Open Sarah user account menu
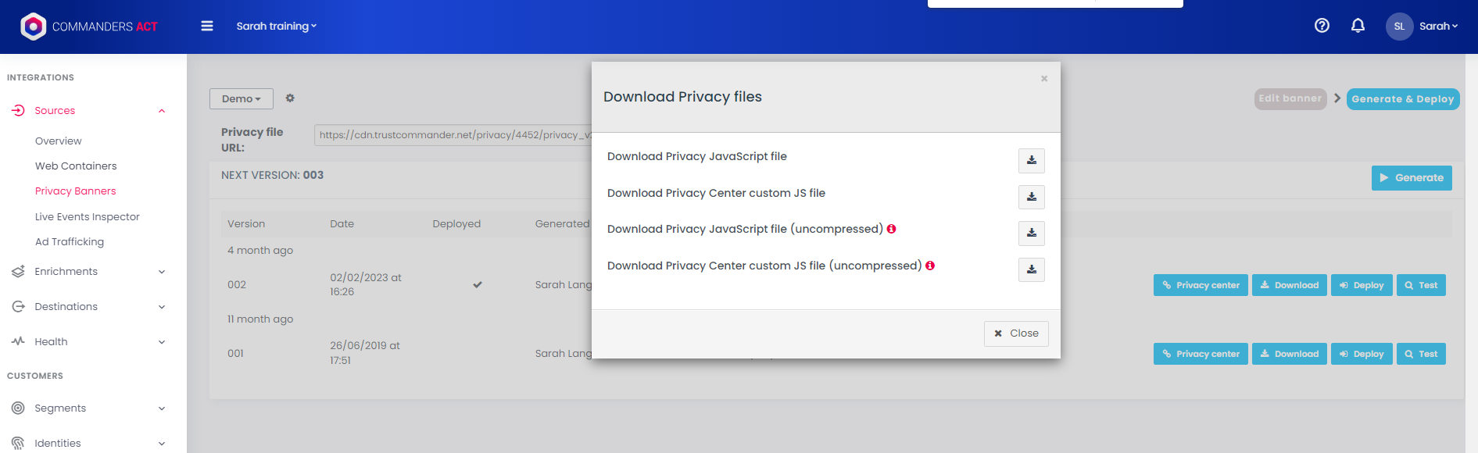This screenshot has height=453, width=1478. click(1423, 26)
